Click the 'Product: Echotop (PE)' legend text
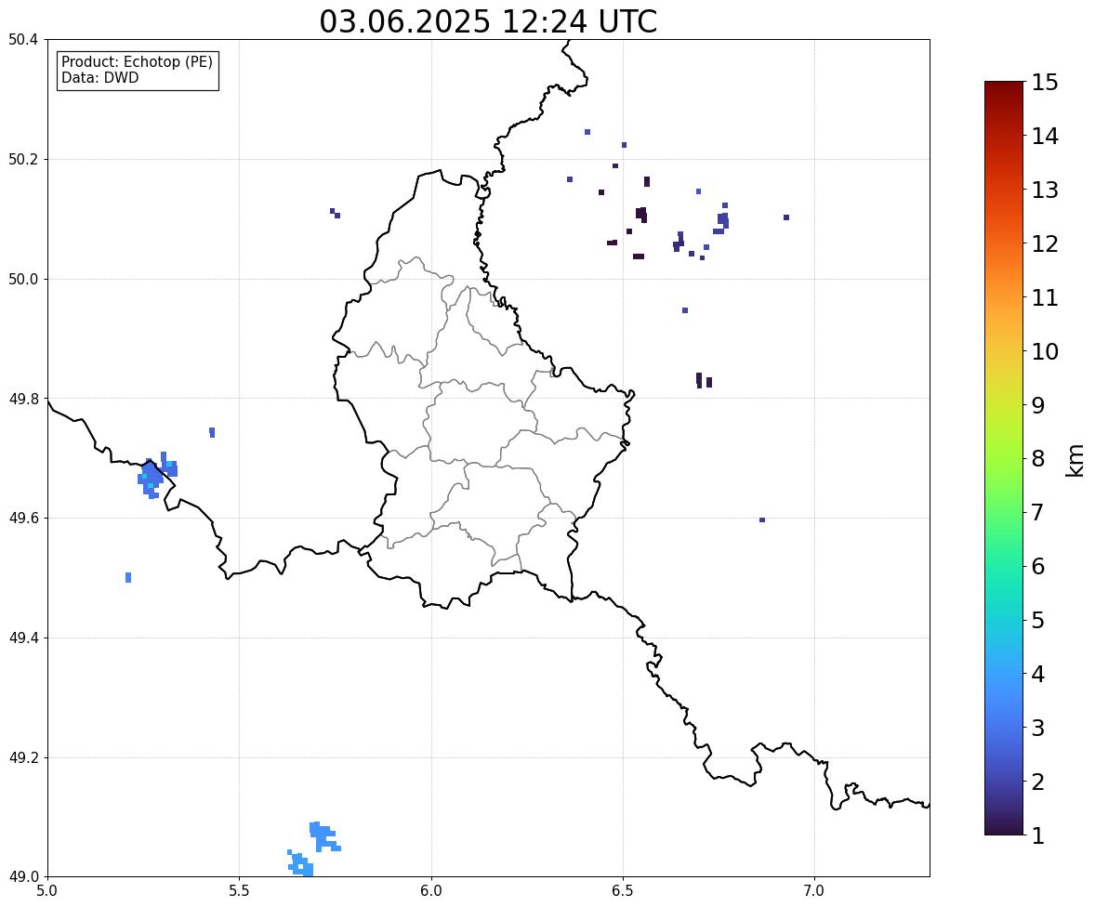The width and height of the screenshot is (1095, 907). (x=137, y=62)
